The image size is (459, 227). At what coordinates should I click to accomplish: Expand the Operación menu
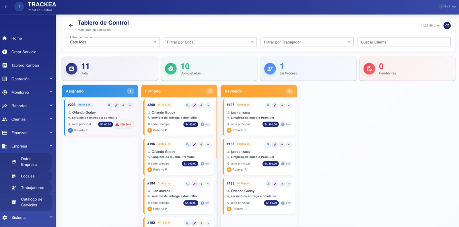[28, 79]
